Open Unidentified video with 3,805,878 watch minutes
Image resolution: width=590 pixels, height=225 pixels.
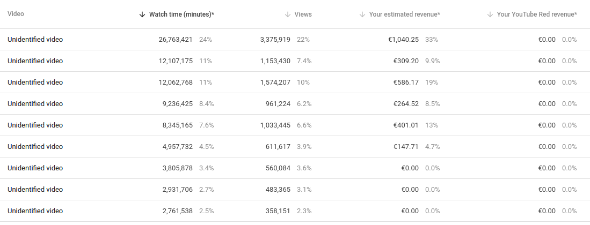coord(35,168)
